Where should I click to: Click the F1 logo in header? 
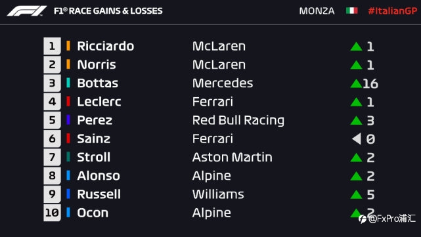27,11
